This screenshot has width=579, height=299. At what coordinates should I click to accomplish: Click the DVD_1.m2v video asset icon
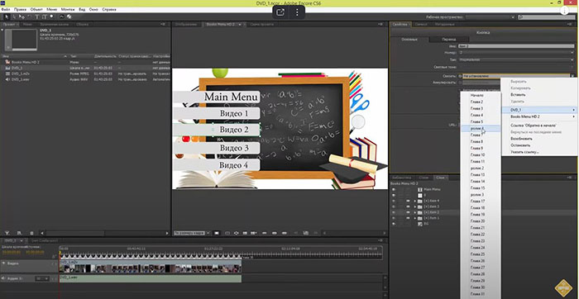coord(7,74)
